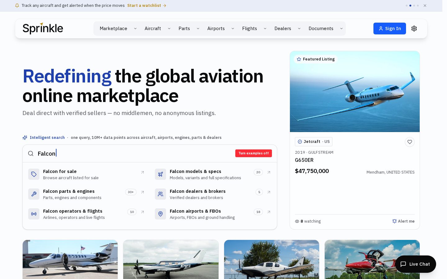Click into the search field containing Falcon

(134, 153)
